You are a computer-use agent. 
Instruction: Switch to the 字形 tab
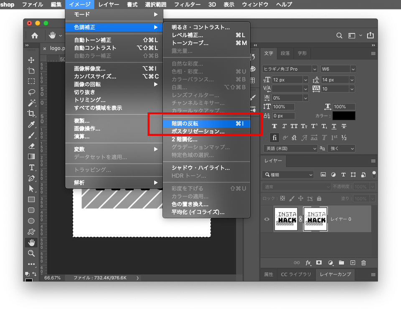pyautogui.click(x=302, y=53)
